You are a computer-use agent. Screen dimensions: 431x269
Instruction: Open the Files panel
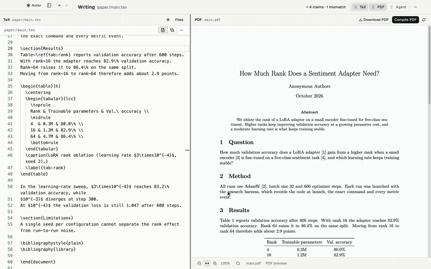(x=179, y=20)
